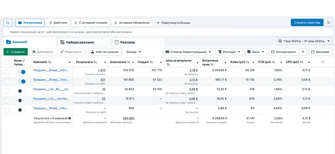The height and width of the screenshot is (154, 335).
Task: Click the green Створити button
Action: tap(16, 52)
